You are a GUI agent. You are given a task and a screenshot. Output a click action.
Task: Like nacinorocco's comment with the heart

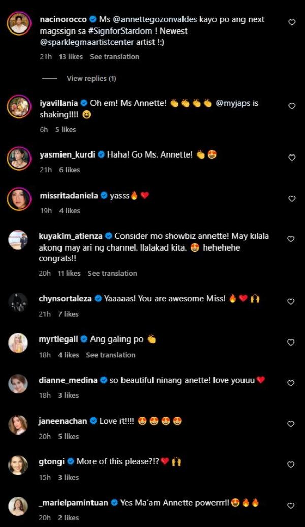pyautogui.click(x=291, y=22)
